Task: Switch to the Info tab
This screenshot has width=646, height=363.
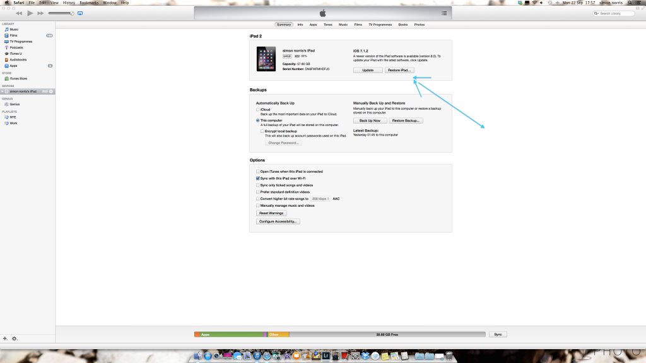Action: coord(300,25)
